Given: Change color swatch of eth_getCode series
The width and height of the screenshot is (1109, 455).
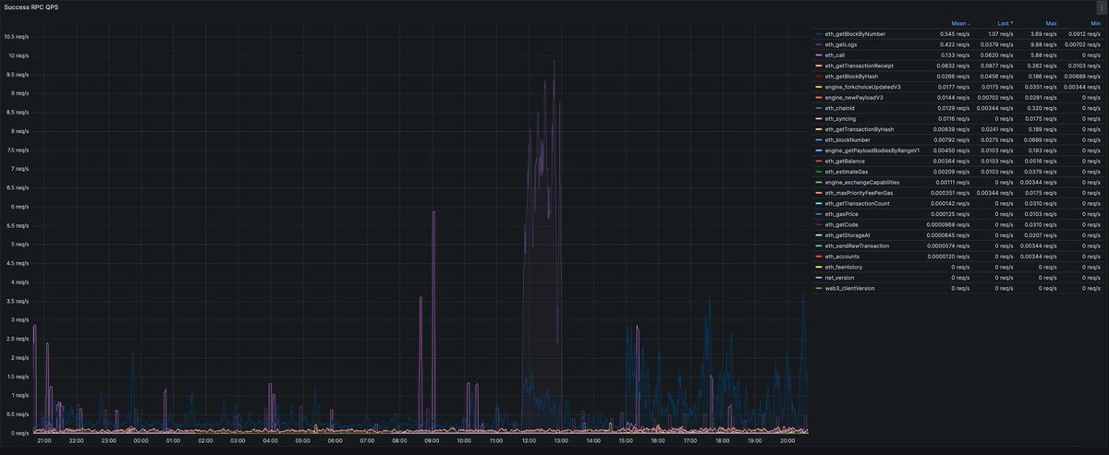Looking at the screenshot, I should [819, 225].
